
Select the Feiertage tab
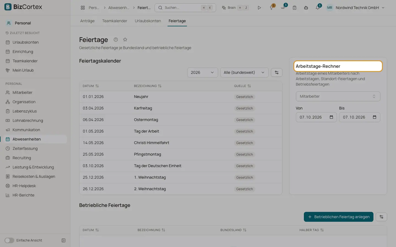pyautogui.click(x=177, y=21)
